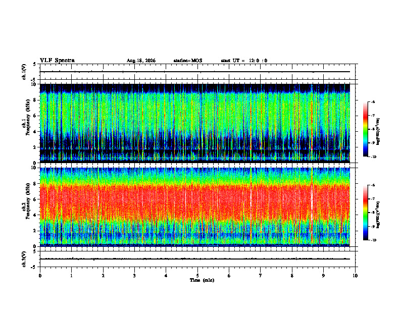Click the "-9" label on ch.2 color scale

click(x=373, y=226)
